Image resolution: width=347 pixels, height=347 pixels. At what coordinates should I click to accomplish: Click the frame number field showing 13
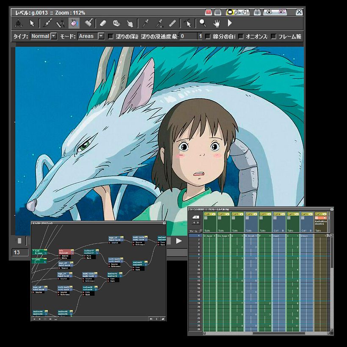coord(19,252)
